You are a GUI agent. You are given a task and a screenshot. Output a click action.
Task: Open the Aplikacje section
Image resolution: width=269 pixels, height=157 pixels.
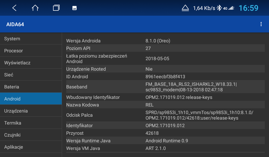[x=31, y=147]
